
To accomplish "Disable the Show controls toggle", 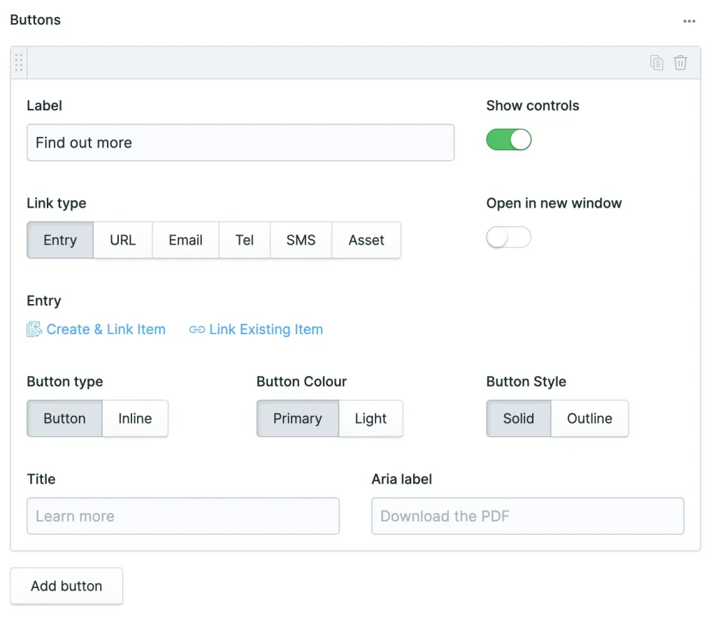I will [509, 140].
